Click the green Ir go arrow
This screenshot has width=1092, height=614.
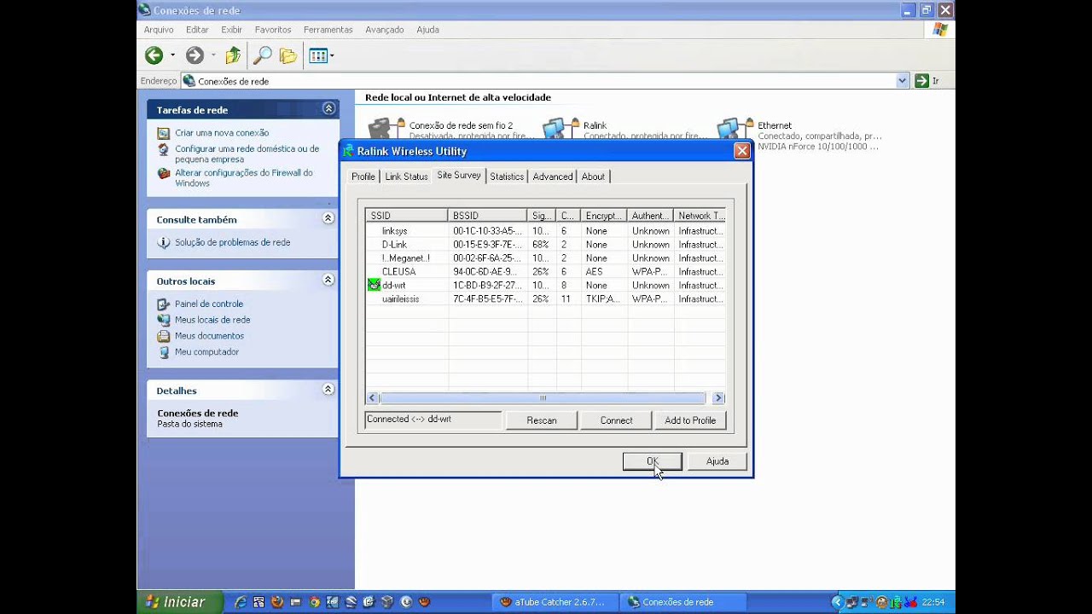click(921, 81)
